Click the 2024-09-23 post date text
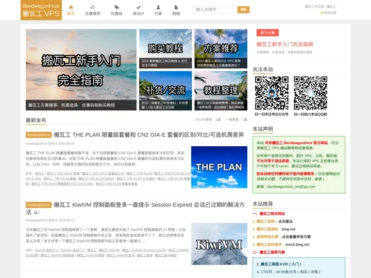 point(66,144)
